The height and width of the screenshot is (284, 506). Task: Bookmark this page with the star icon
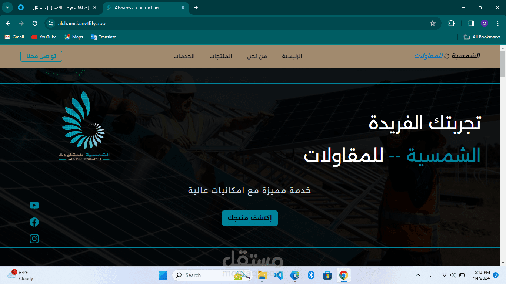pos(433,23)
